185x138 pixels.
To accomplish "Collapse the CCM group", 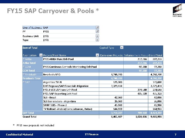I will point(24,67).
